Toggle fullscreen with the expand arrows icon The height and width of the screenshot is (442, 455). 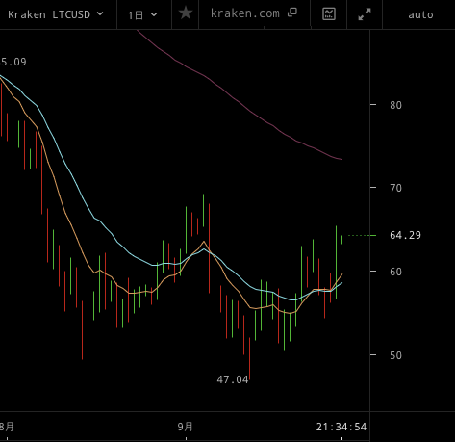(365, 14)
